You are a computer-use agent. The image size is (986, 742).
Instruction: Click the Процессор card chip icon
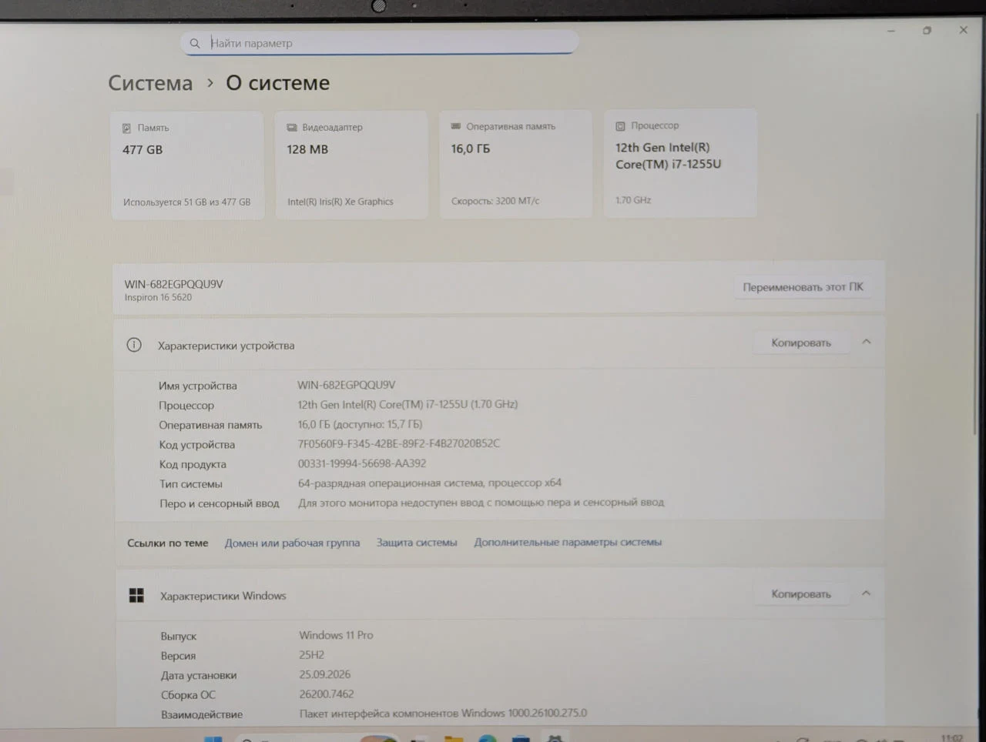click(620, 125)
